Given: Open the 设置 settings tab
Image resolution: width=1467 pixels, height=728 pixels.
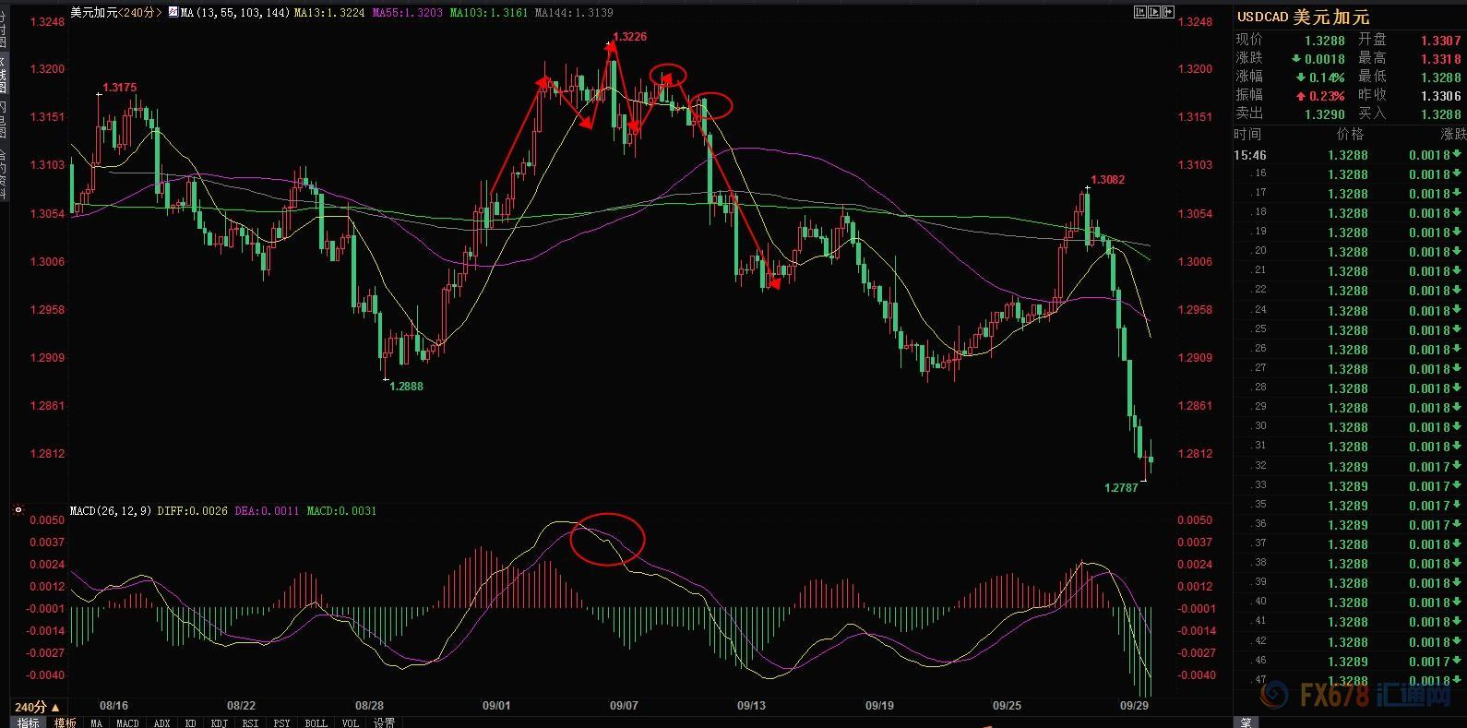Looking at the screenshot, I should pyautogui.click(x=384, y=722).
